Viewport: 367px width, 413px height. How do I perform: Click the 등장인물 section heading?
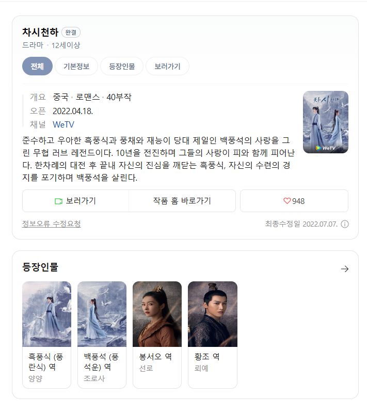[40, 267]
